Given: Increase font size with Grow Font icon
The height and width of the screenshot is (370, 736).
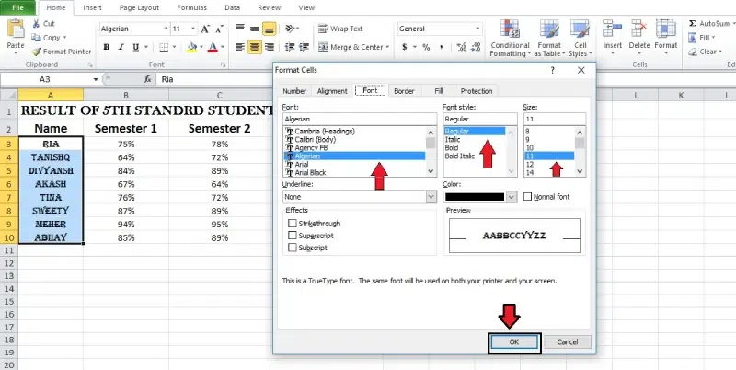Looking at the screenshot, I should pyautogui.click(x=205, y=29).
